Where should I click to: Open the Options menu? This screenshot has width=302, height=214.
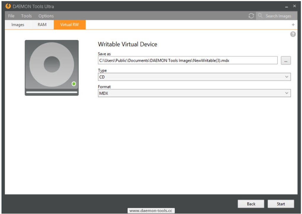[x=46, y=16]
